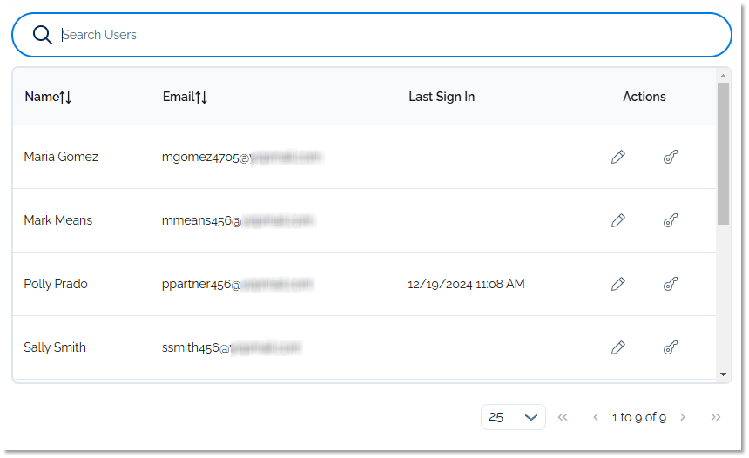Click Polly Prado's key icon
Image resolution: width=749 pixels, height=458 pixels.
(670, 284)
